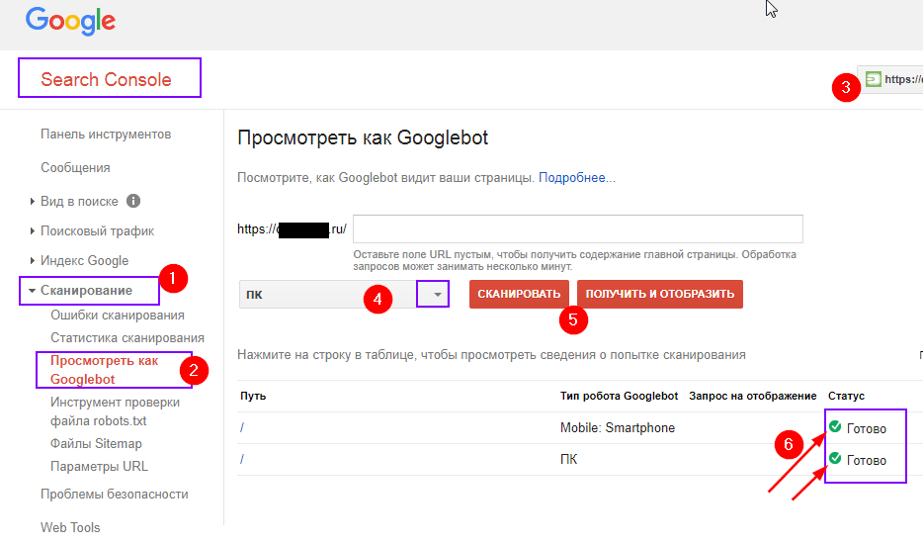
Task: Click the Google logo
Action: coord(70,21)
